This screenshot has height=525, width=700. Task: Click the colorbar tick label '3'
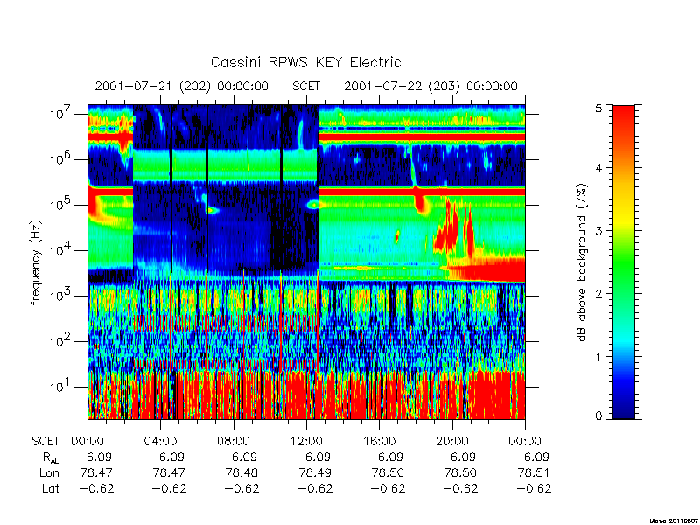pos(599,231)
